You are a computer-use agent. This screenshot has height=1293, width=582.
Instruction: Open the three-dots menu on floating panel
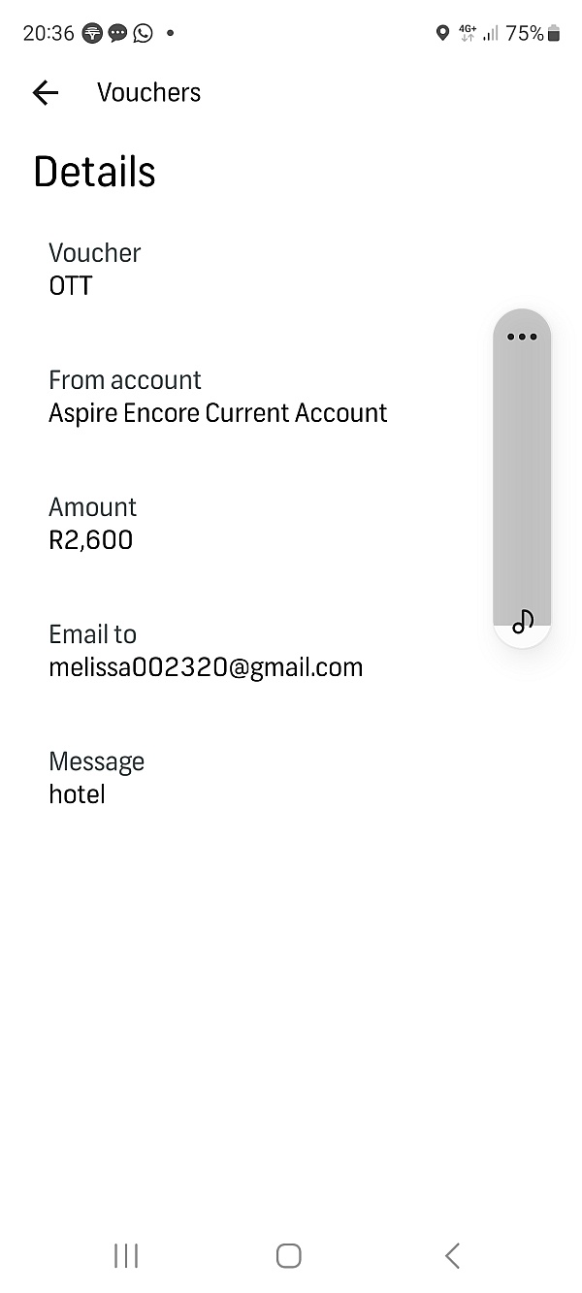pyautogui.click(x=522, y=338)
